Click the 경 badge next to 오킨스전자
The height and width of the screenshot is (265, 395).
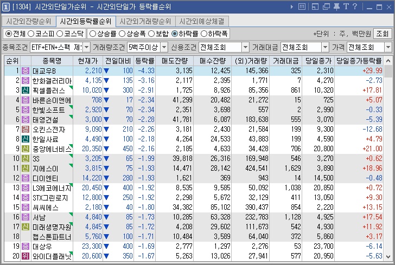(26, 130)
